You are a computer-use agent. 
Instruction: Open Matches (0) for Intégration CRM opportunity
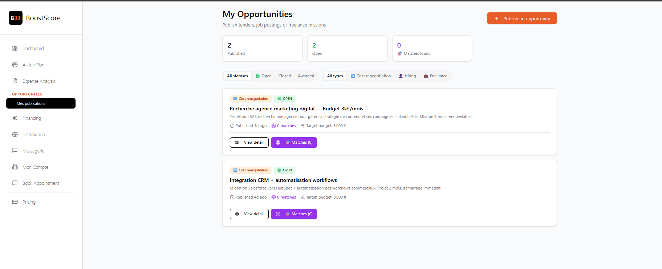(294, 214)
